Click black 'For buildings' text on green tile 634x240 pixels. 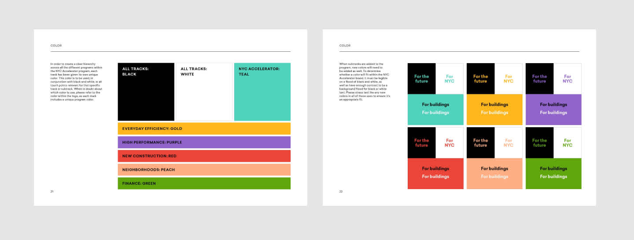pos(553,168)
